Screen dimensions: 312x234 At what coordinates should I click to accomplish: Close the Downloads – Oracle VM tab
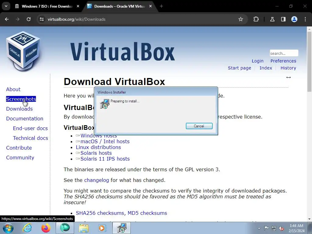pyautogui.click(x=151, y=6)
